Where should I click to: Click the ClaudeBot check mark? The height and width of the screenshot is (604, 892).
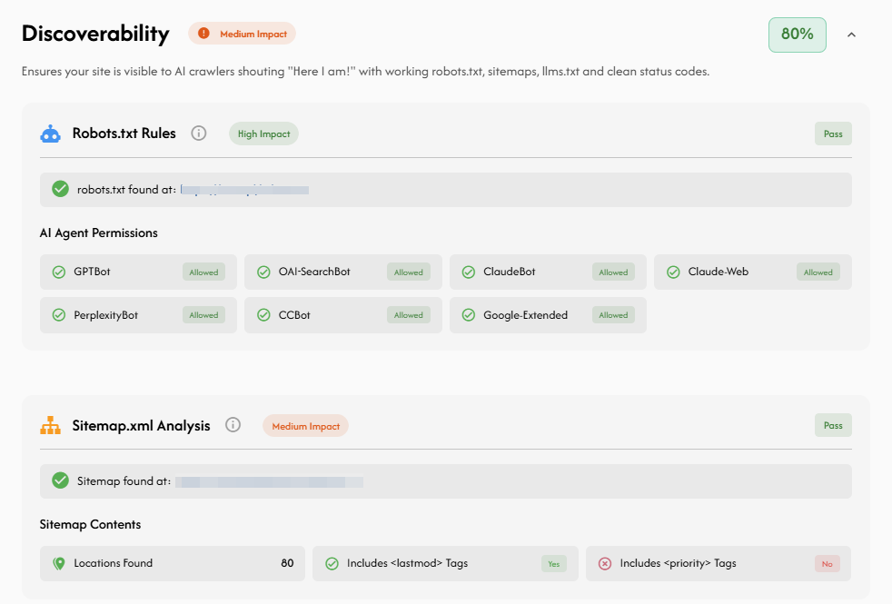(469, 272)
